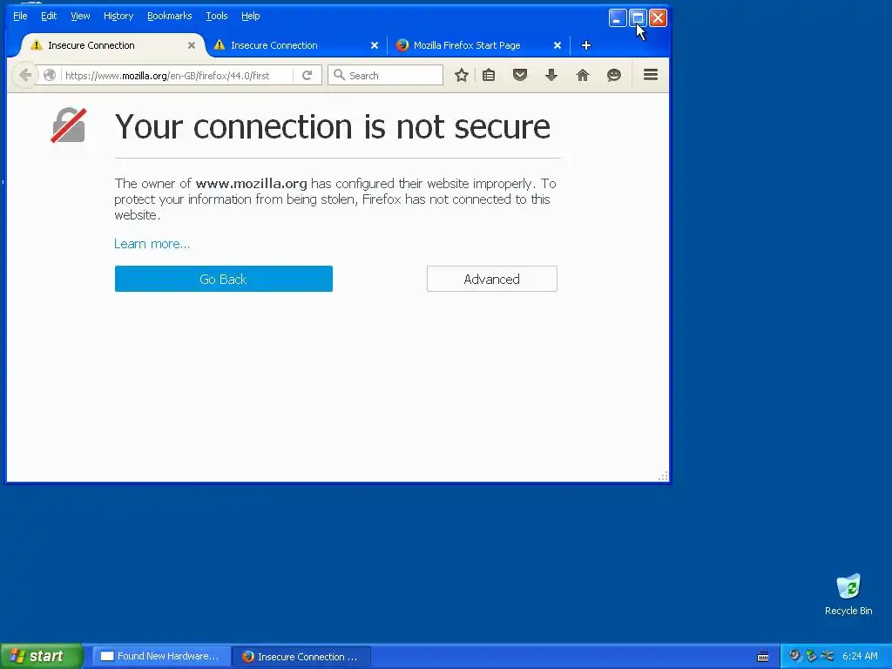Screen dimensions: 892x669
Task: Close the Mozilla Firefox Start Page tab
Action: point(557,45)
